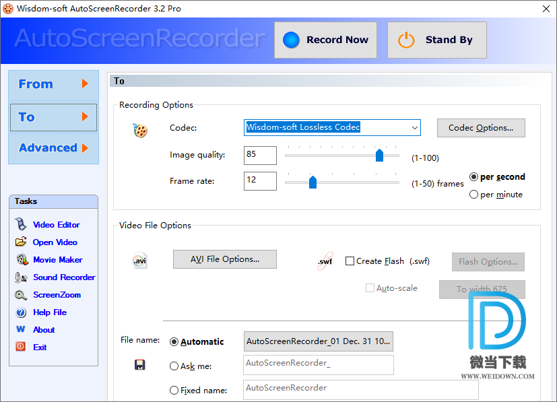Open the To settings tab
This screenshot has width=557, height=402.
(x=54, y=117)
